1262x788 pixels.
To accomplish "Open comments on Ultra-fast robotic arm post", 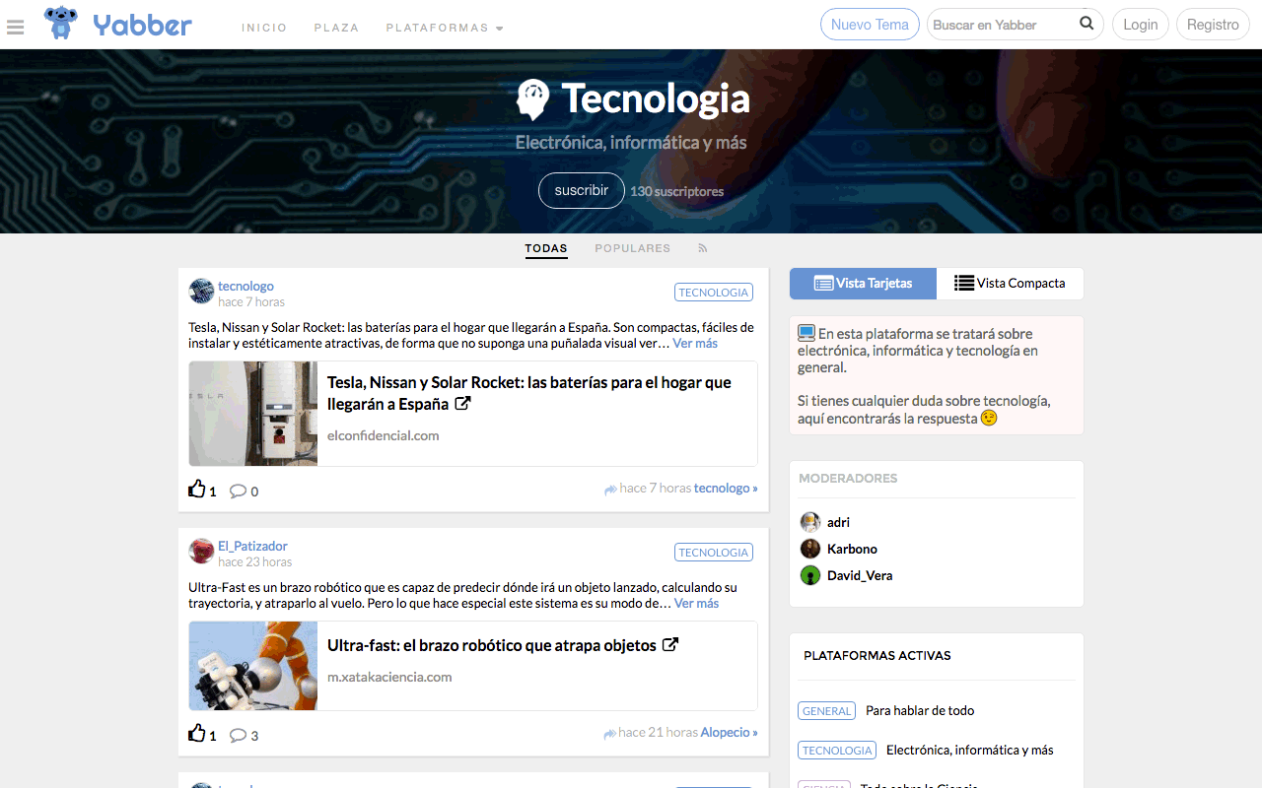I will click(238, 735).
